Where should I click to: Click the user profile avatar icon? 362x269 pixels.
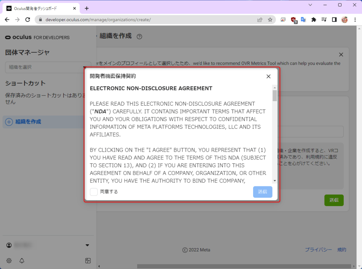(x=9, y=245)
